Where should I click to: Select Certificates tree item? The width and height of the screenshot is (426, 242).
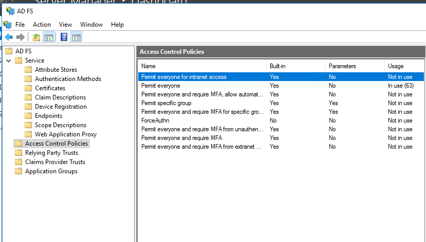tap(50, 88)
